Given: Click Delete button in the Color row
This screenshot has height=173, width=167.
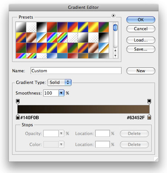Looking at the screenshot, I should (134, 144).
